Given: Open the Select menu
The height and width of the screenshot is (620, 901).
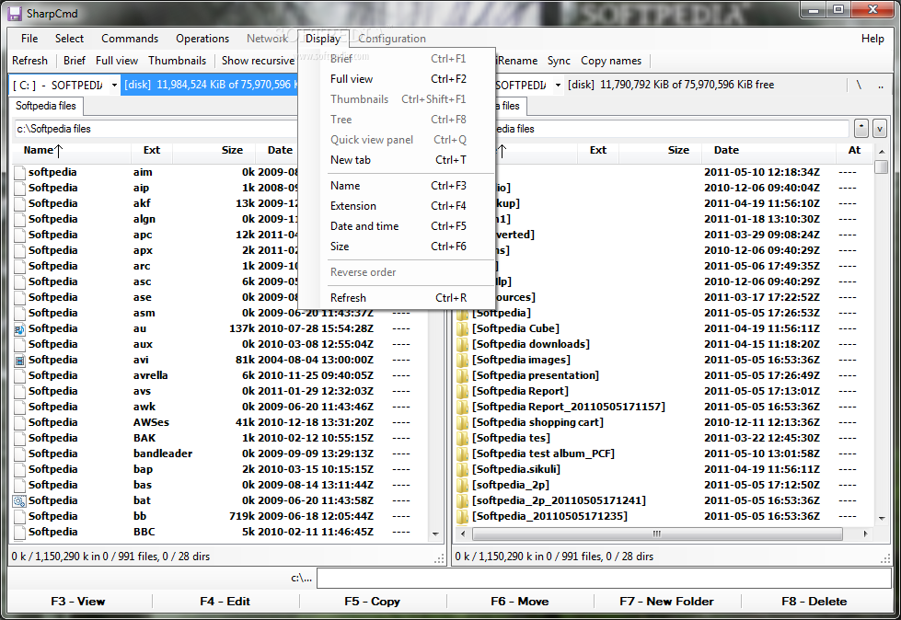Looking at the screenshot, I should click(x=69, y=39).
